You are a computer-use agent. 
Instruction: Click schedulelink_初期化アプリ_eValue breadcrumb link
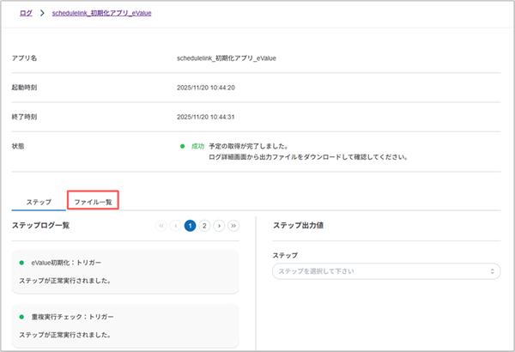point(102,14)
